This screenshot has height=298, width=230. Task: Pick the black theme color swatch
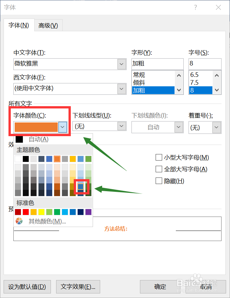26,159
